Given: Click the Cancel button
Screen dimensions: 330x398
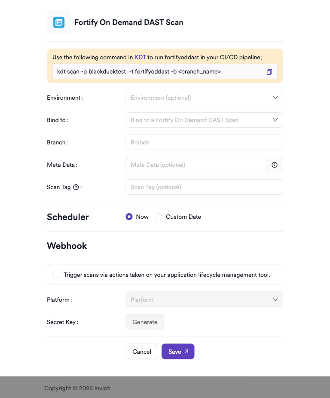Looking at the screenshot, I should [x=142, y=352].
